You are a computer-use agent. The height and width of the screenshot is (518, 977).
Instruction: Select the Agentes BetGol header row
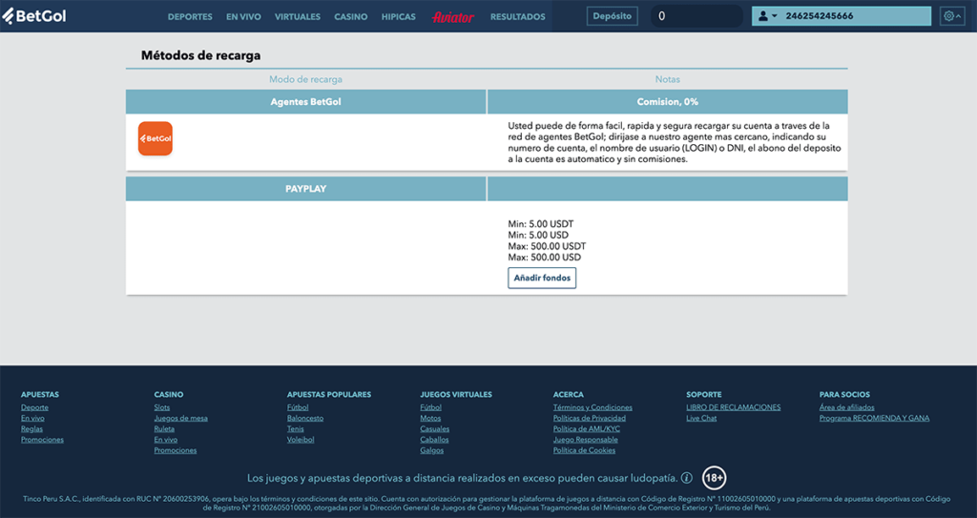click(306, 102)
